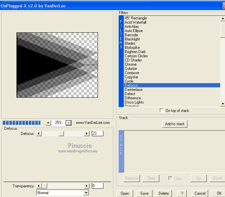Click the Clear stack button
The image size is (225, 197).
point(151,178)
